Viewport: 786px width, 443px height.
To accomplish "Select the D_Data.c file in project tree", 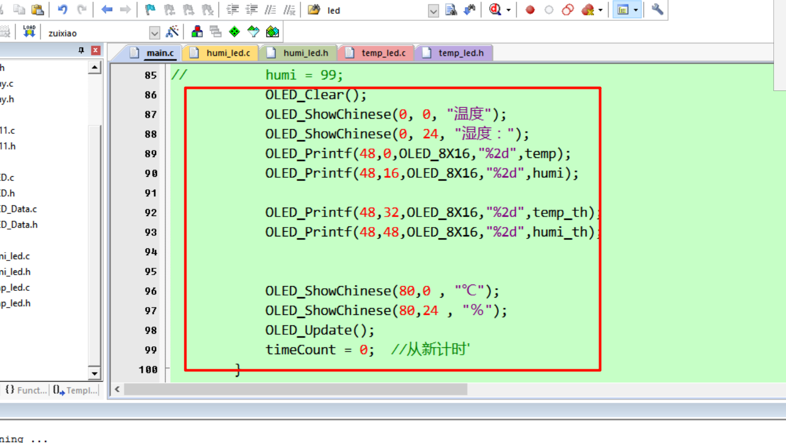I will coord(18,209).
